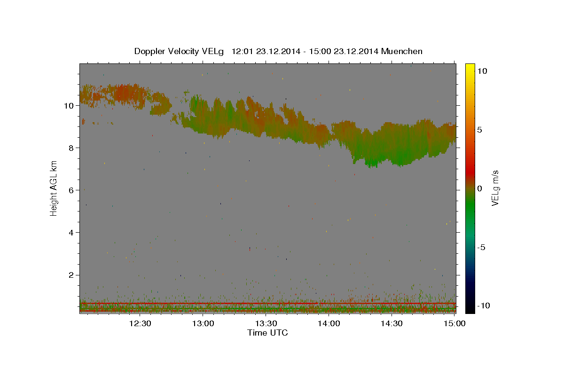Click the plot title 'Doppler Velocity VELg'
The width and height of the screenshot is (564, 376).
[180, 51]
